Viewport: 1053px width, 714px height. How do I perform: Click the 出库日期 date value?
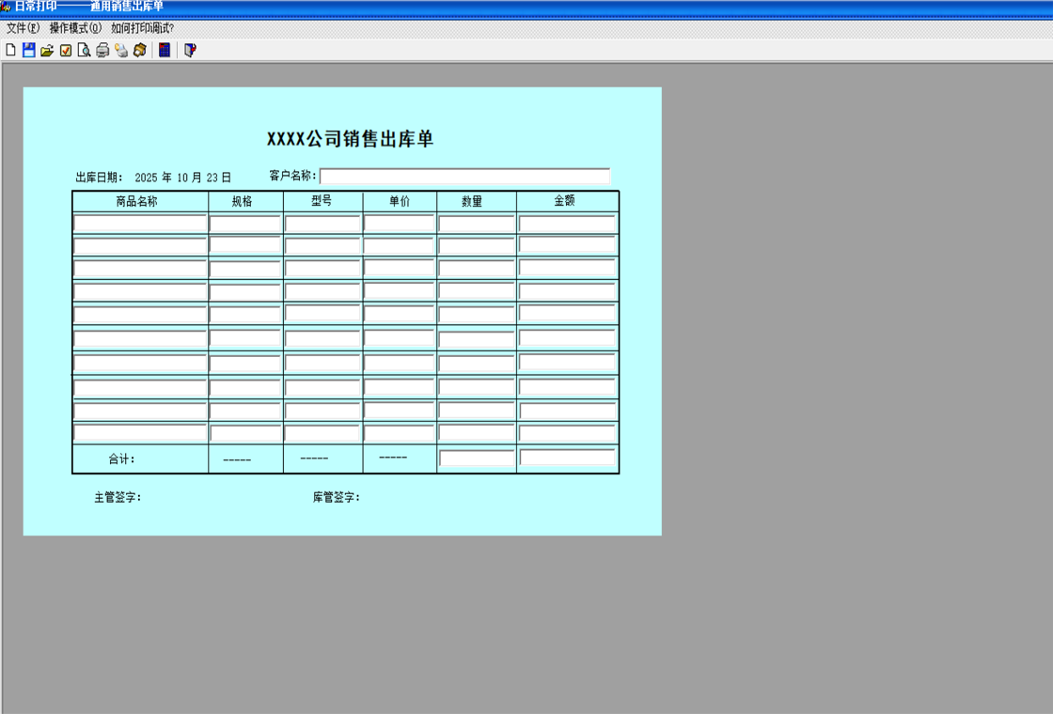[x=182, y=178]
